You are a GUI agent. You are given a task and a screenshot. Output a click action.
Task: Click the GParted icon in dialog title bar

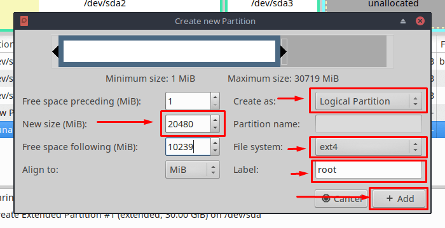tap(24, 21)
